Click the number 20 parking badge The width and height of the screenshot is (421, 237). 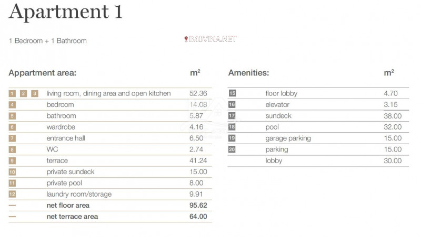(x=232, y=150)
